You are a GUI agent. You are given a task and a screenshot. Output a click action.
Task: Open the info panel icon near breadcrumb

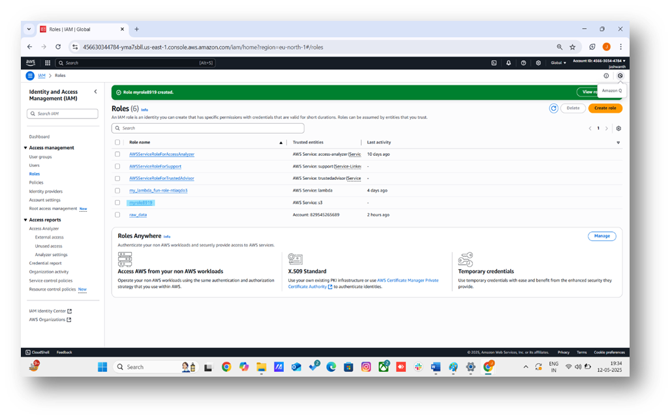606,76
